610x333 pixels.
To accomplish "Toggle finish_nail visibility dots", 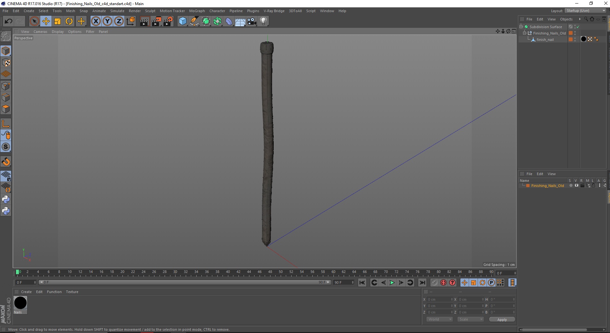I will click(x=575, y=39).
